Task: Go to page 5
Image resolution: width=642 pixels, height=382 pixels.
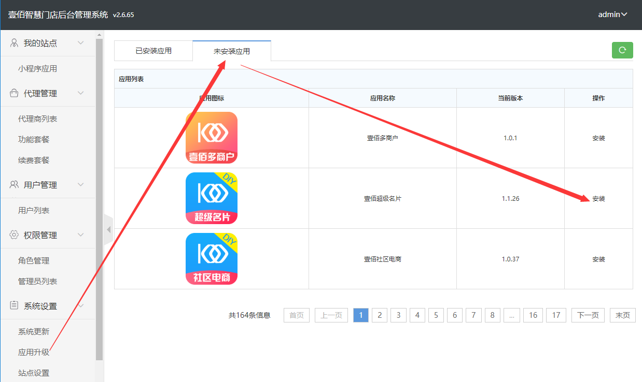Action: pyautogui.click(x=436, y=315)
